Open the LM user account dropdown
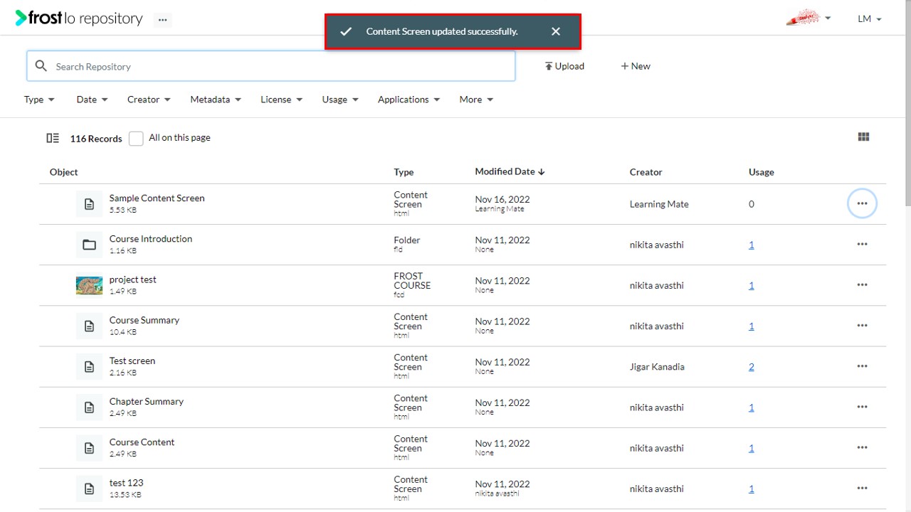Screen dimensions: 911x512 870,19
